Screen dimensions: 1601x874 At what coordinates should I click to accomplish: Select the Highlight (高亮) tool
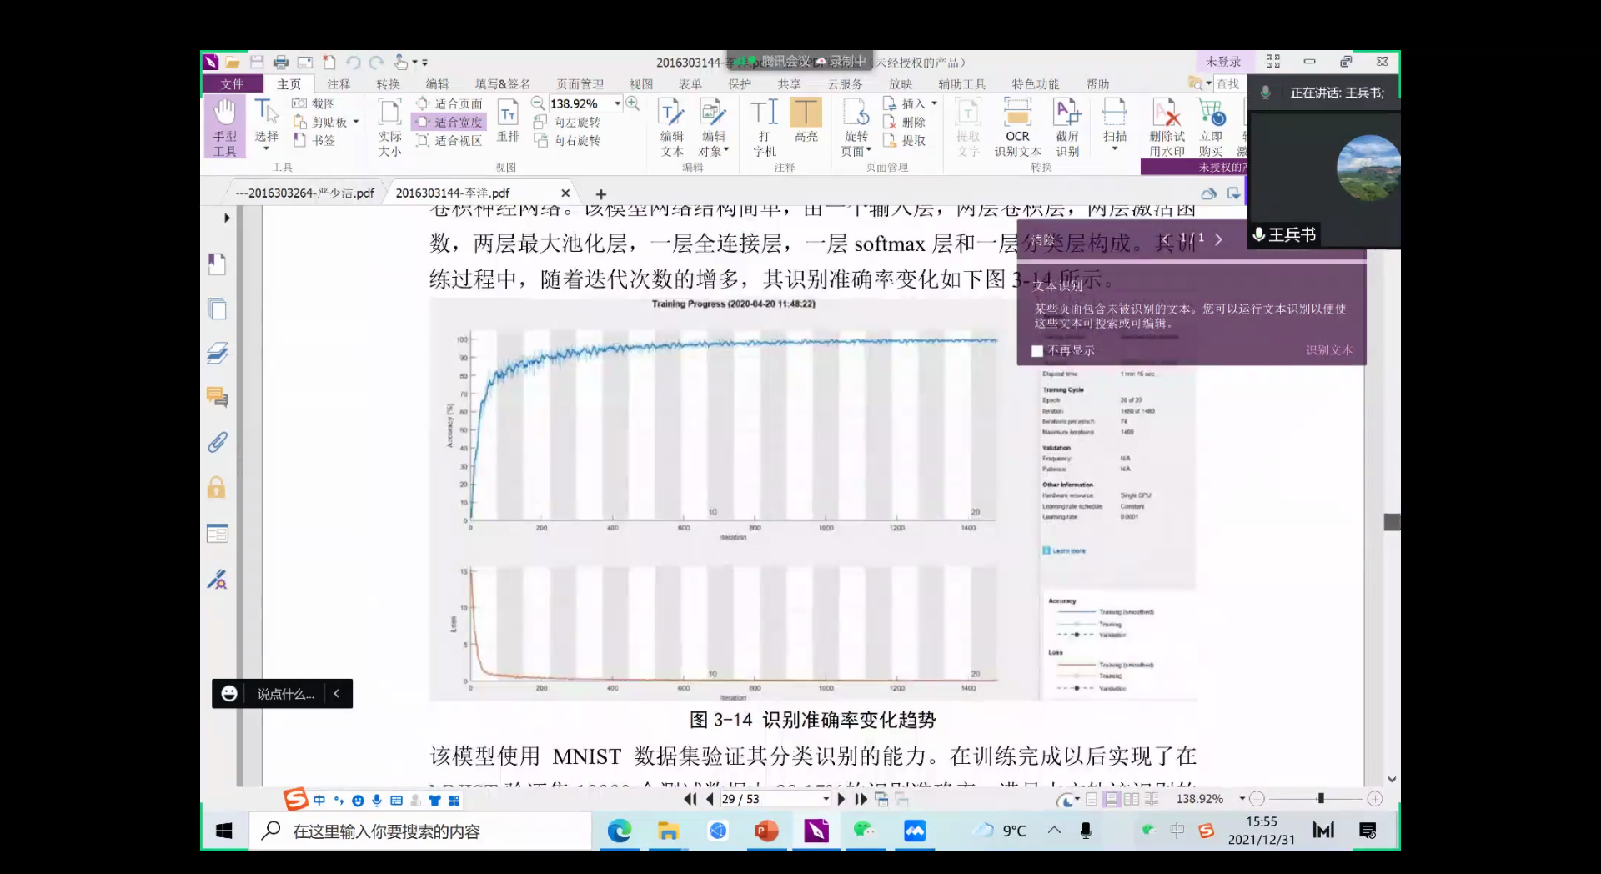coord(806,121)
